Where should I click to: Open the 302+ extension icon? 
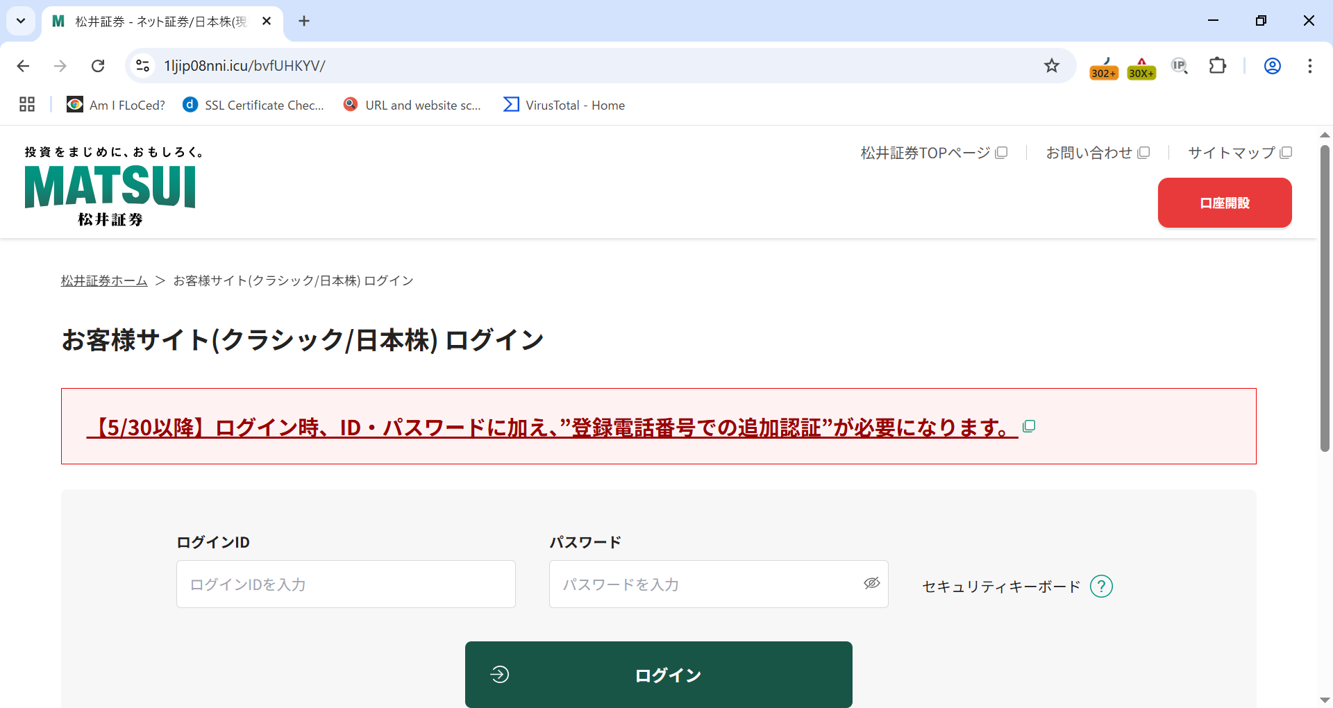[1104, 68]
